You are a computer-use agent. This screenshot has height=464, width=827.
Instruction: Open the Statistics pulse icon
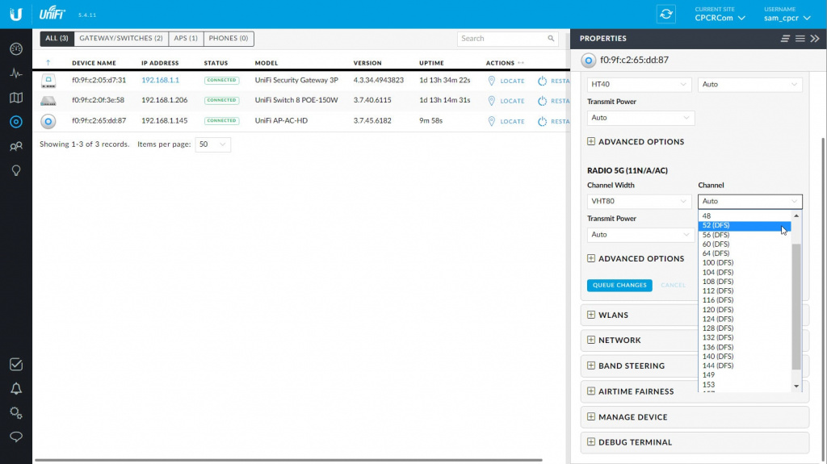pos(15,73)
